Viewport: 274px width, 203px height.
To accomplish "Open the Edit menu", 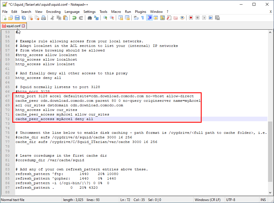I will pyautogui.click(x=14, y=12).
